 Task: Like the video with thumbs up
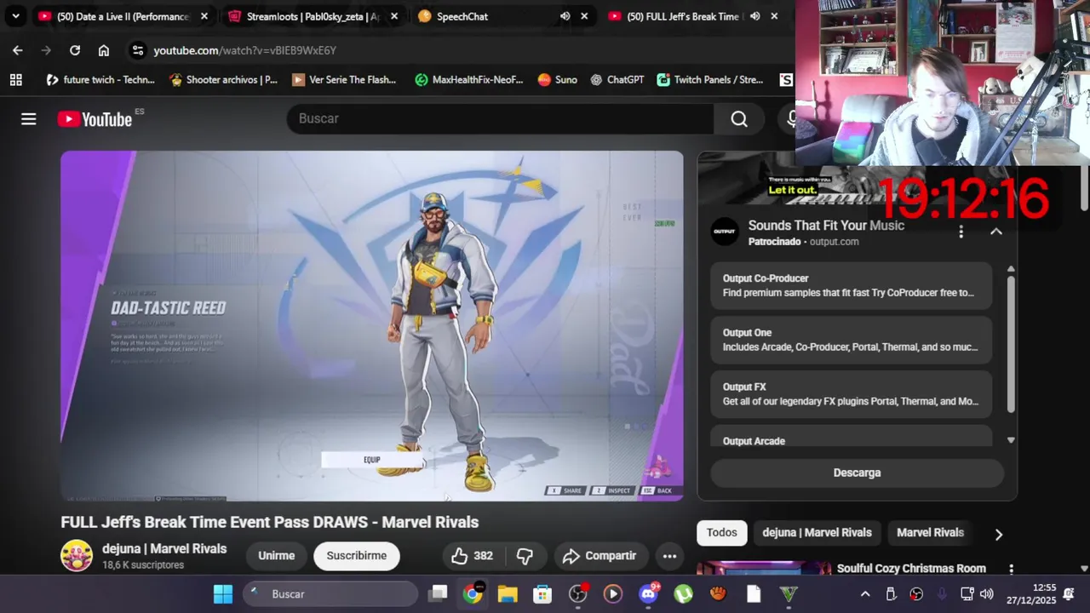[473, 556]
